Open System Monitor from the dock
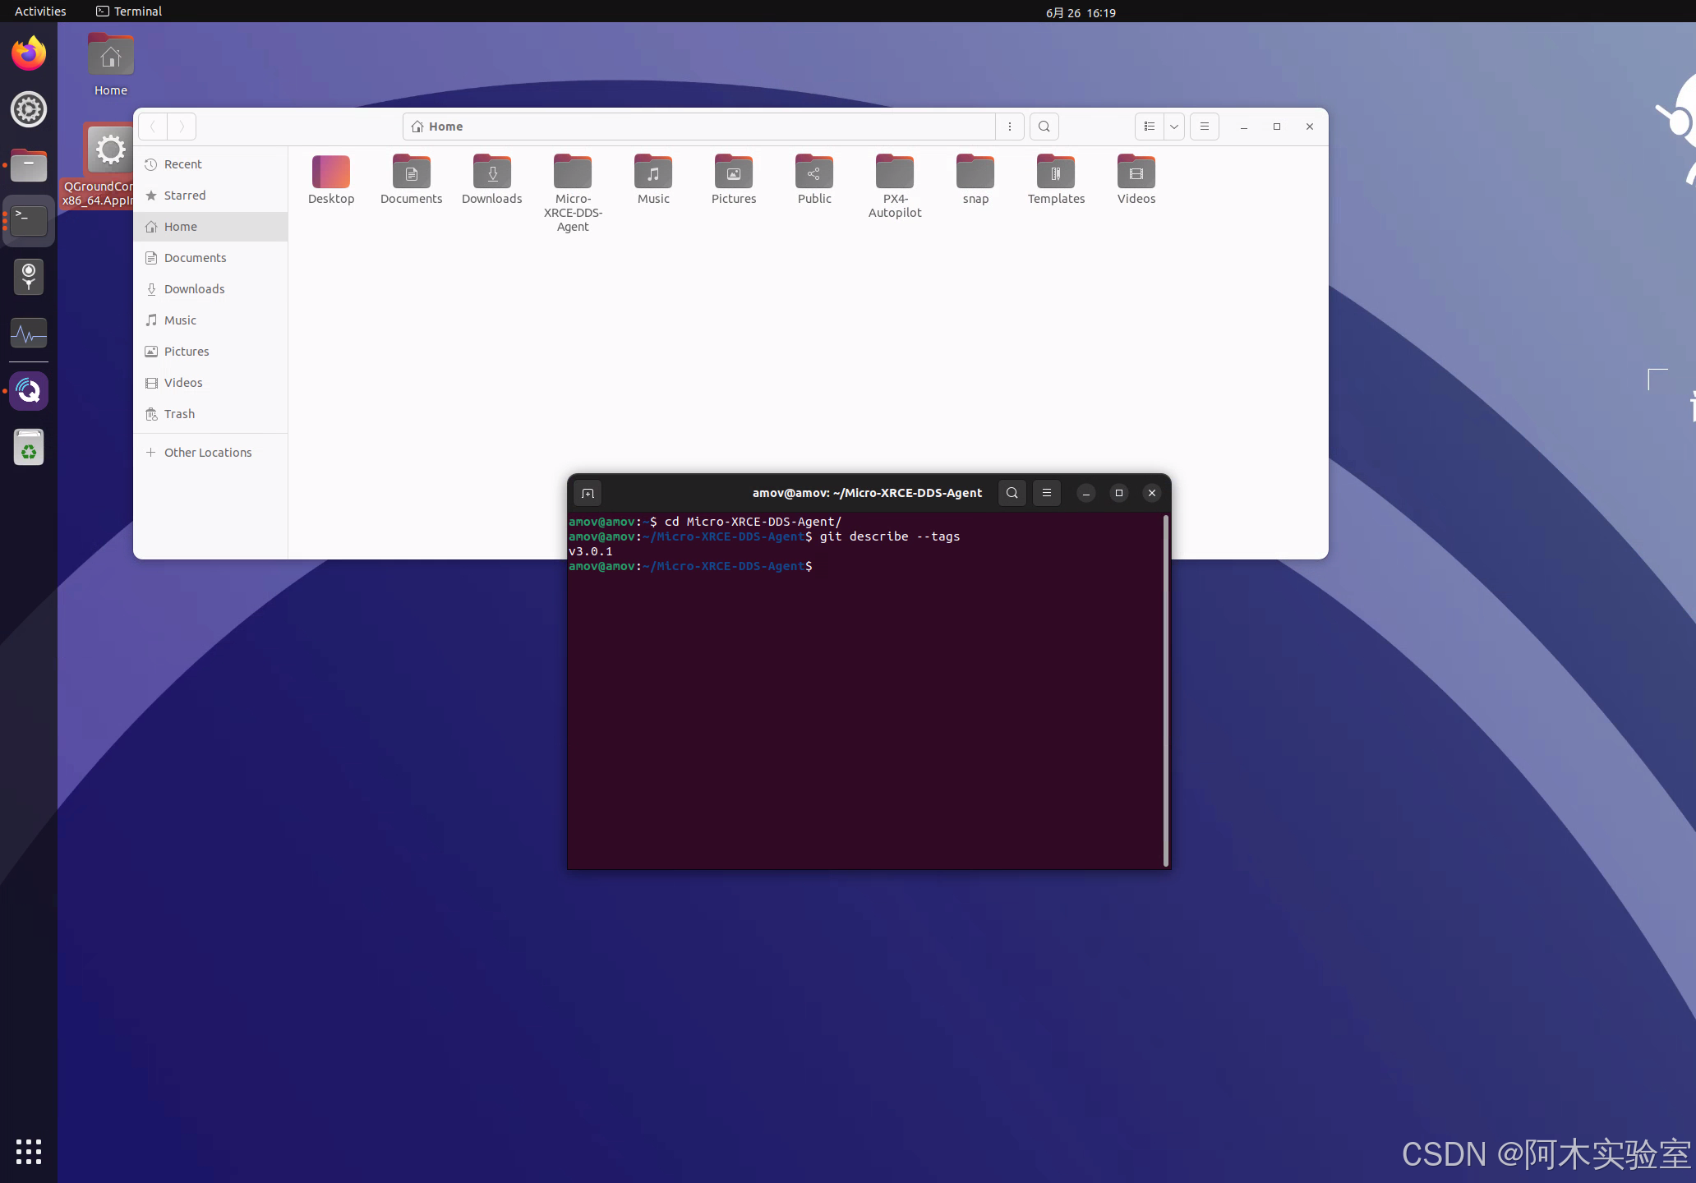The width and height of the screenshot is (1696, 1183). (29, 333)
